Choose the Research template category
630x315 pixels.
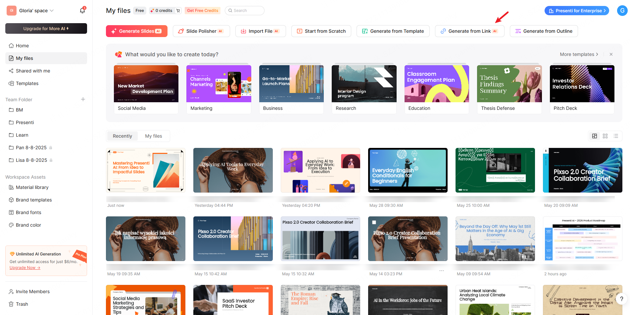[364, 89]
